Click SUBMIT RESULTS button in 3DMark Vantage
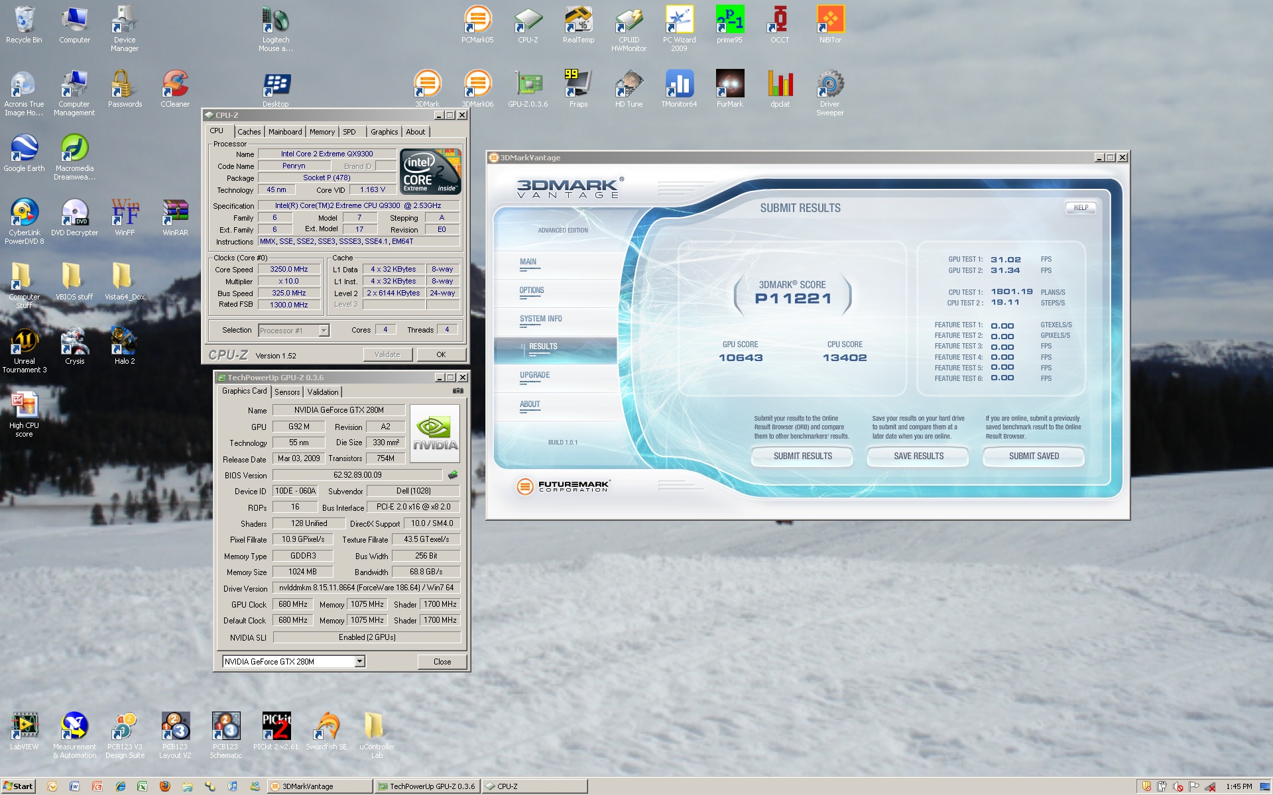1273x795 pixels. tap(802, 456)
